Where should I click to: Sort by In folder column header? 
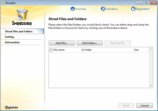pyautogui.click(x=107, y=50)
